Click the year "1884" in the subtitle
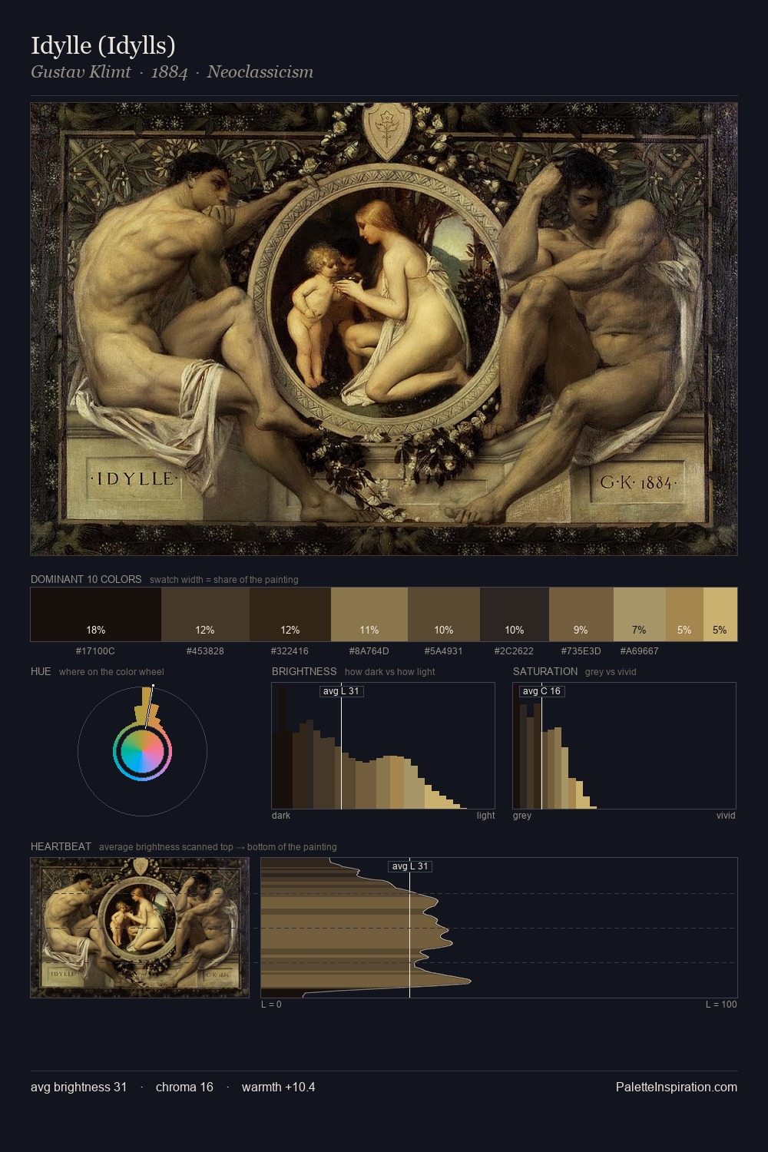The image size is (768, 1152). click(x=169, y=72)
